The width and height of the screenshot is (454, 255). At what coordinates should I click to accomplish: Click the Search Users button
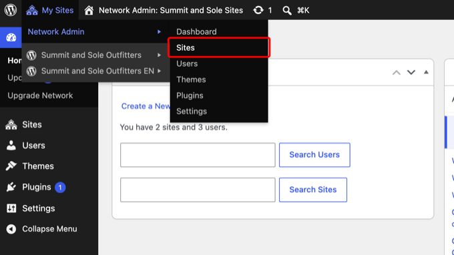(314, 155)
